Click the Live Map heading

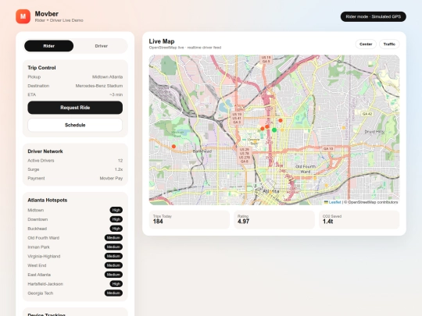click(162, 41)
